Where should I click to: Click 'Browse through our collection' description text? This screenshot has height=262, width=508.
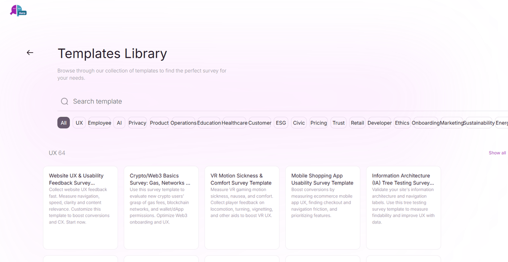coord(142,74)
